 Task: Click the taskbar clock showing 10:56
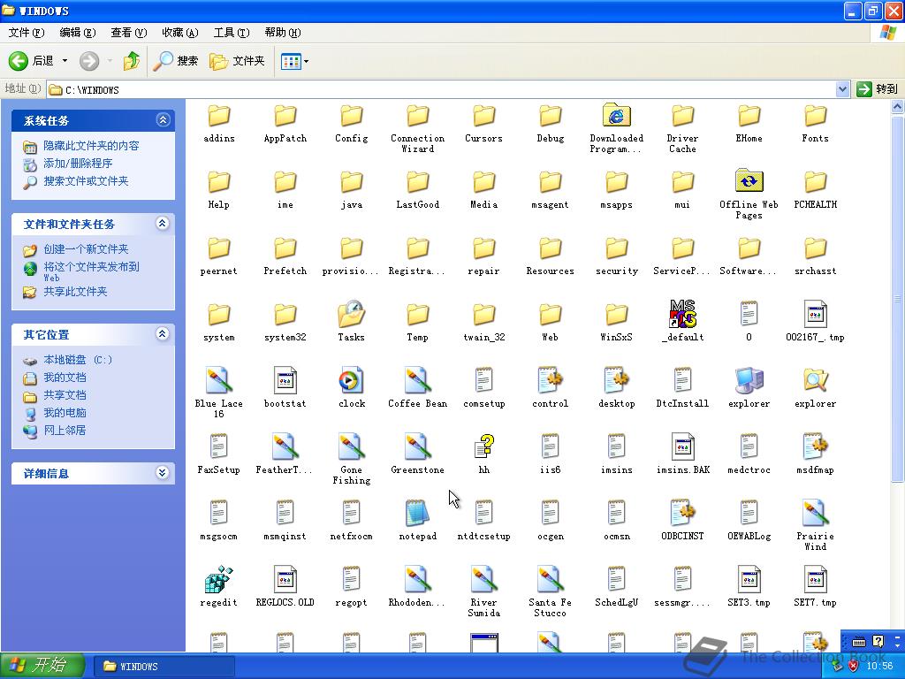point(880,667)
